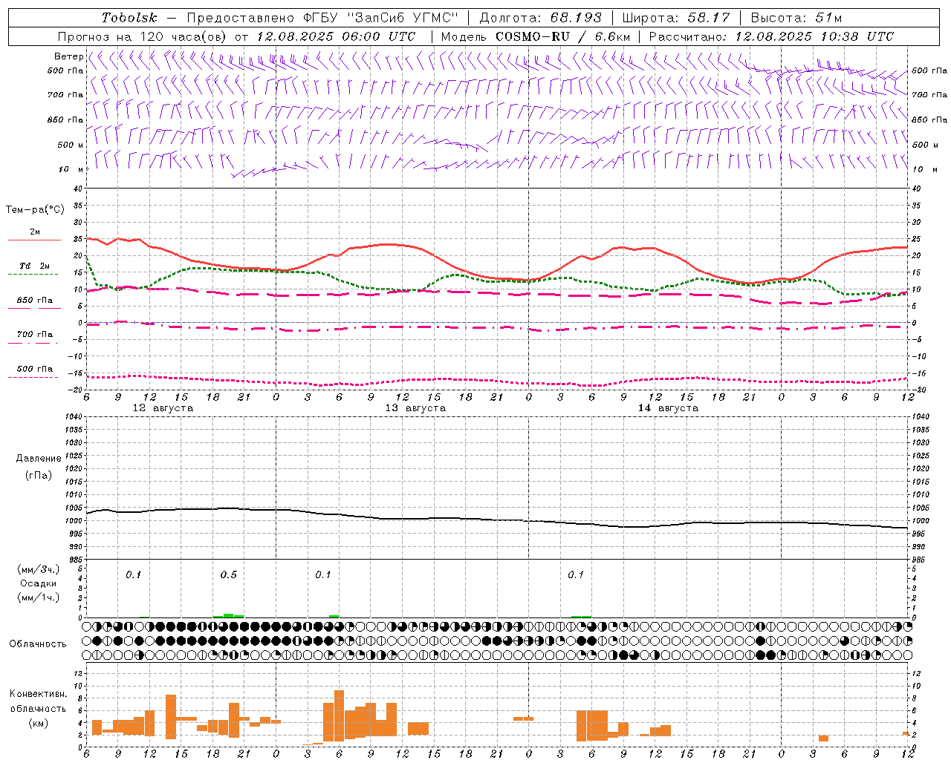Click the Ветер wind section label
Viewport: 951px width, 760px height.
point(68,56)
